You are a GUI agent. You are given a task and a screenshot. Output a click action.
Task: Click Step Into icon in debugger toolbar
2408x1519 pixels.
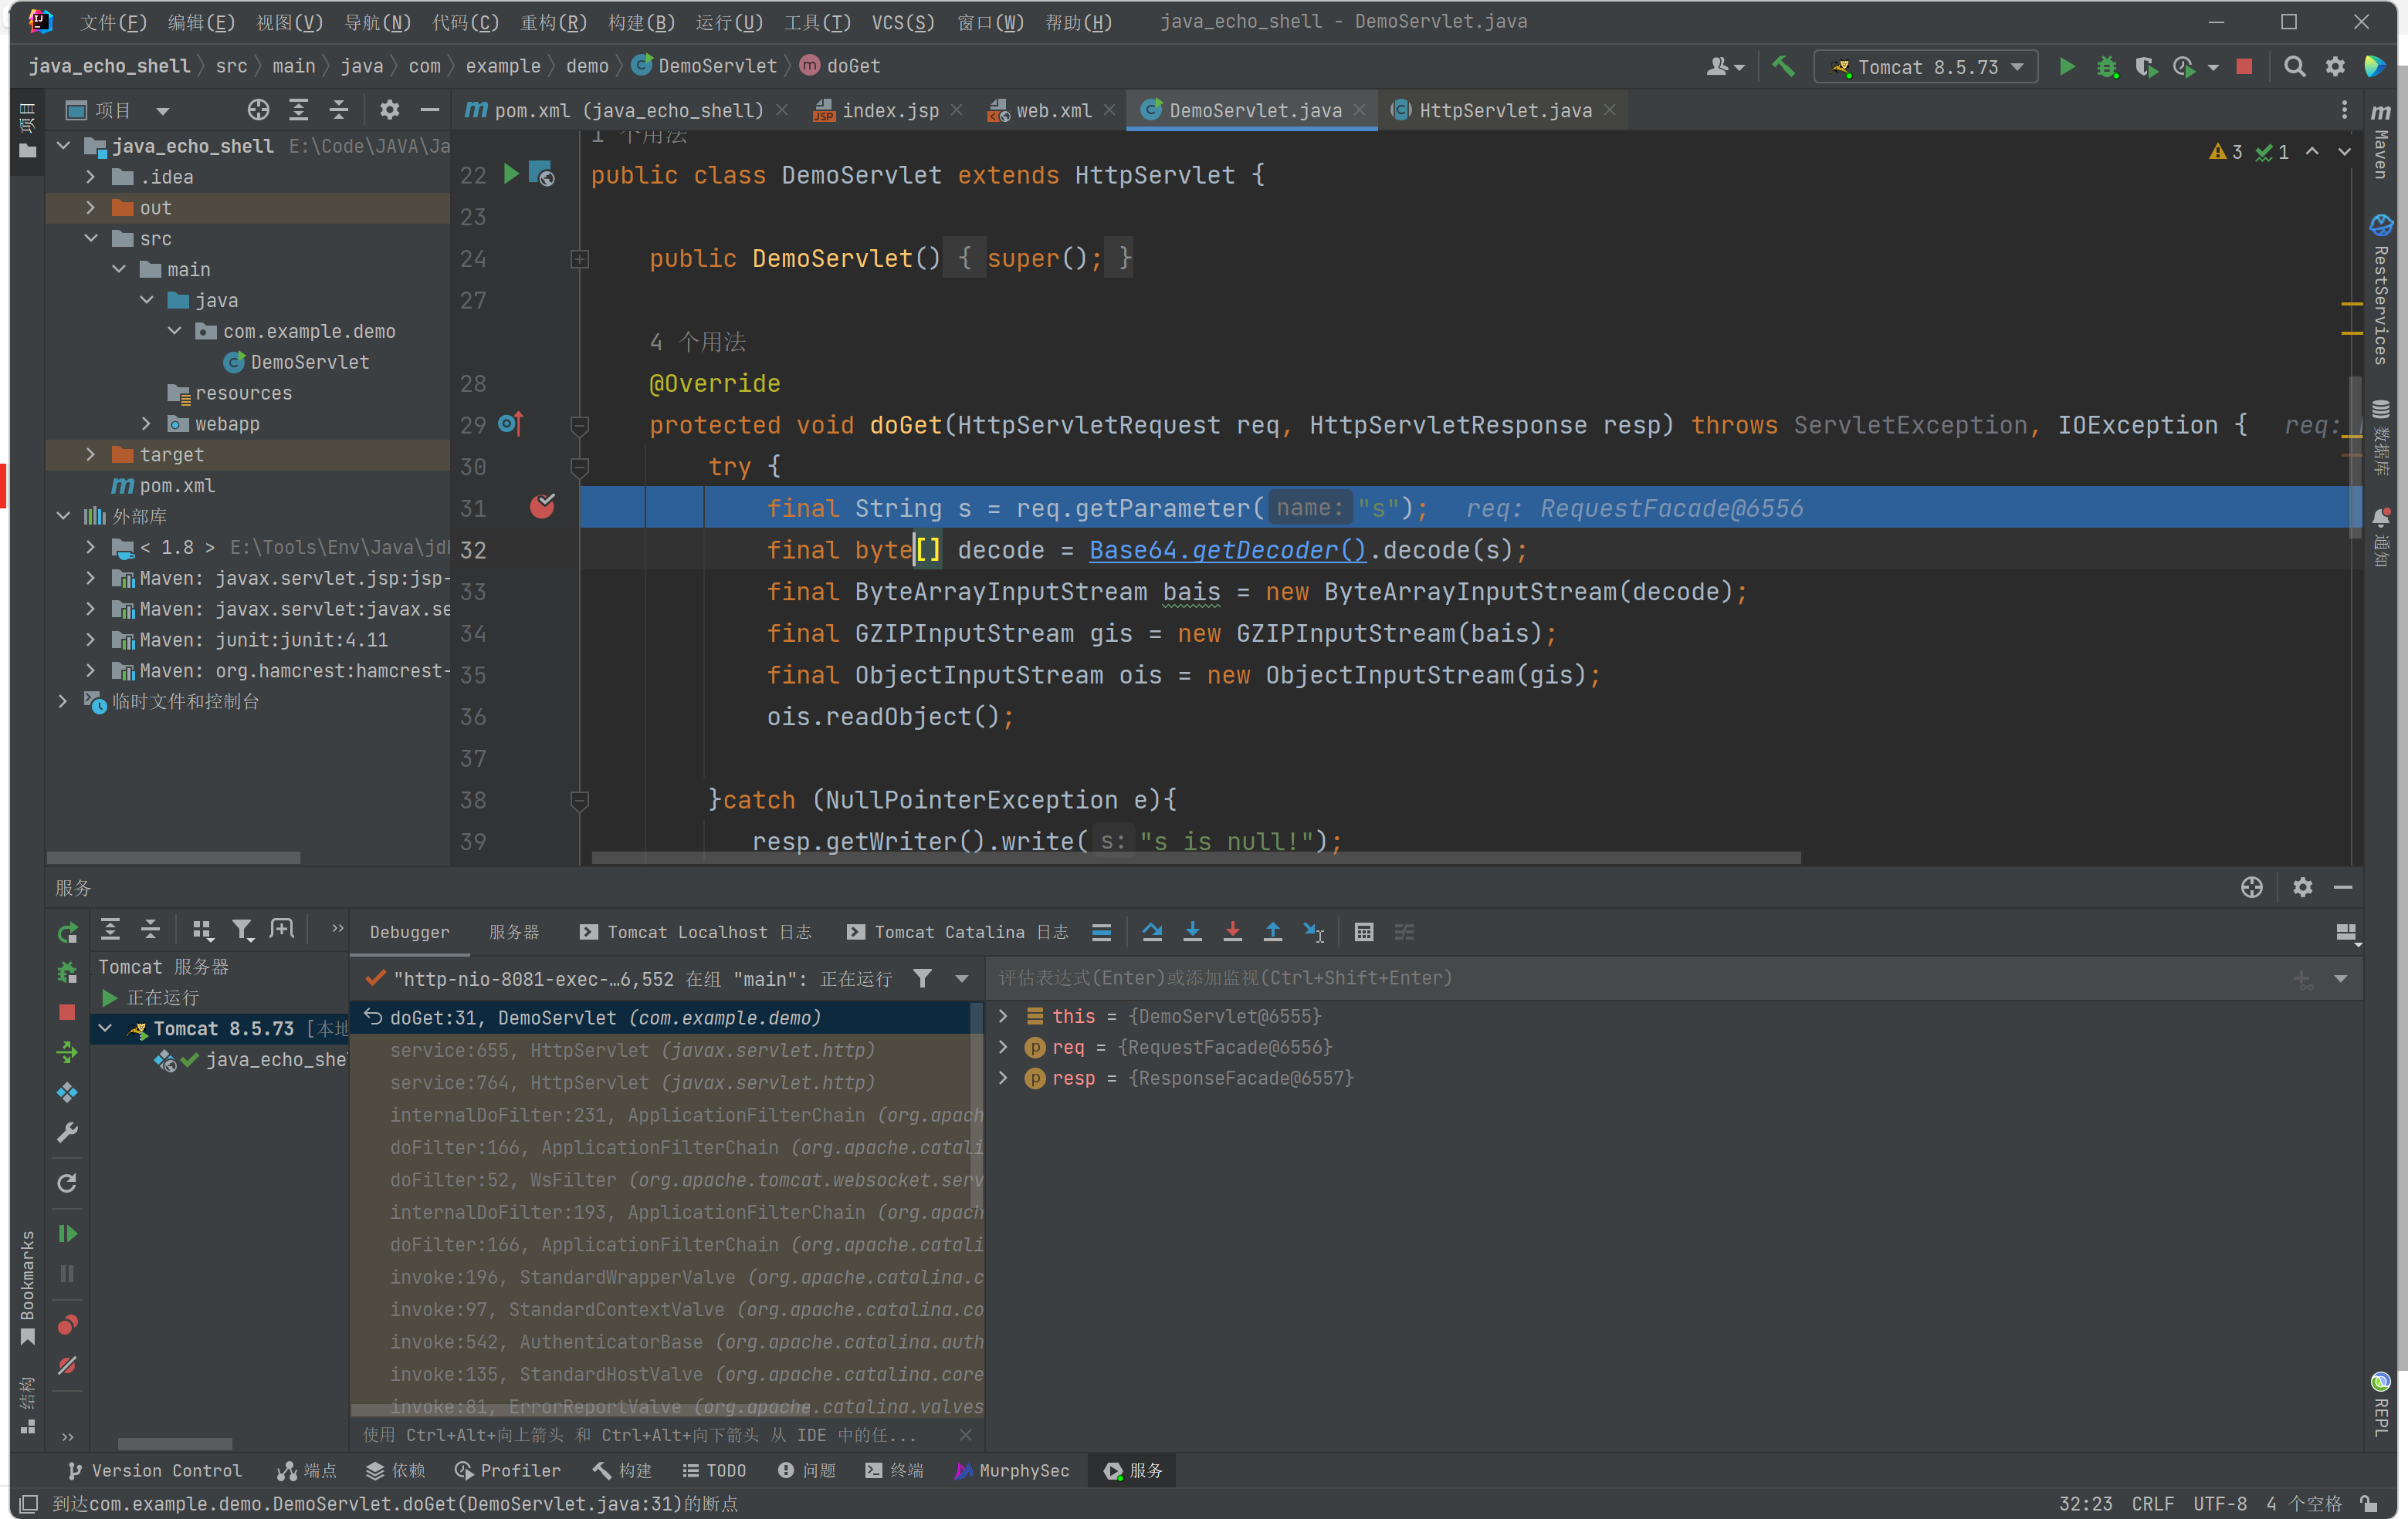tap(1192, 931)
